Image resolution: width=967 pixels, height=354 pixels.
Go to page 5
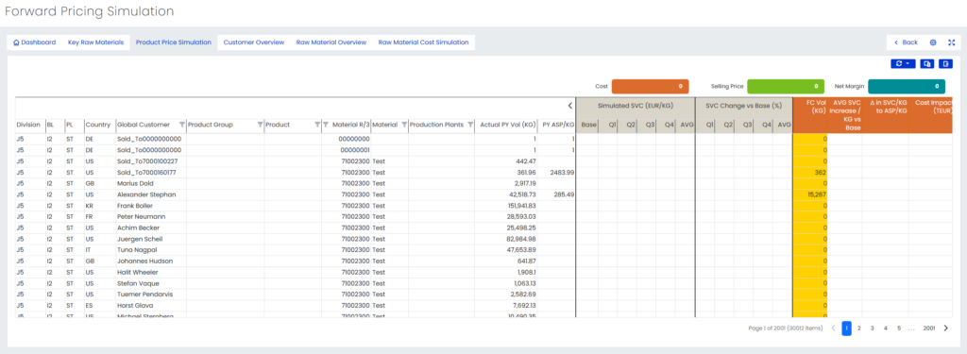coord(899,329)
